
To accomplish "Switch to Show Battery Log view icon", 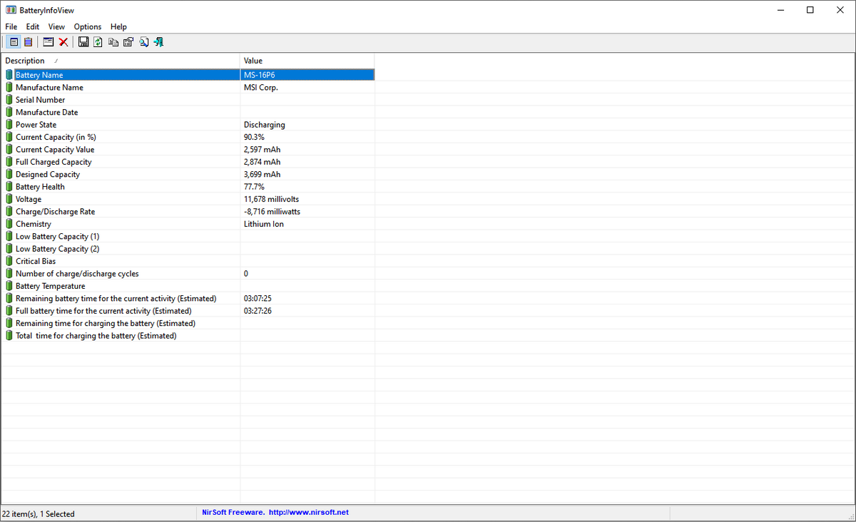I will pyautogui.click(x=28, y=42).
